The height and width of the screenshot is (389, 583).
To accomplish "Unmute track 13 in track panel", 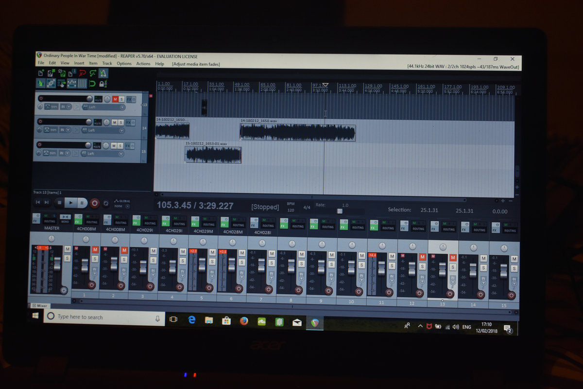I will point(115,99).
